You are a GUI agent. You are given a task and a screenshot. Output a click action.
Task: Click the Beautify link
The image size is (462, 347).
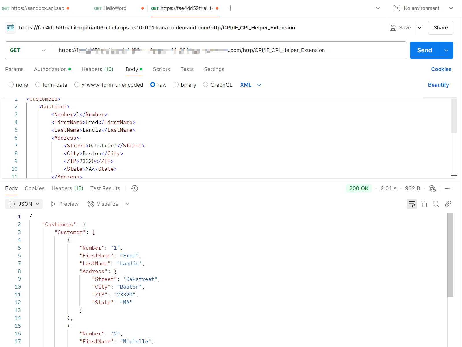click(438, 85)
